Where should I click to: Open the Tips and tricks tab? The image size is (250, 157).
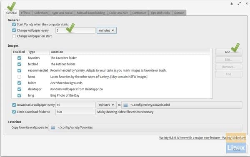point(160,13)
